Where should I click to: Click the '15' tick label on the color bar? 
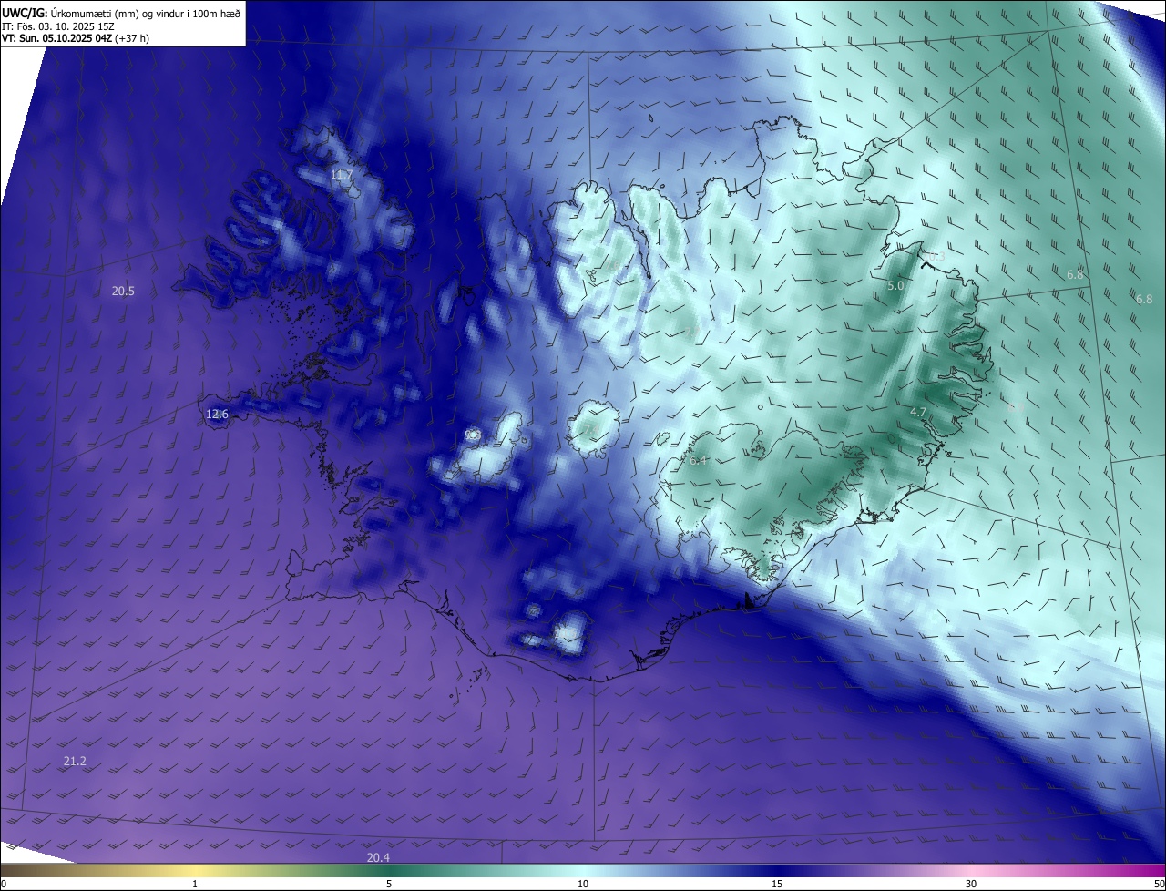coord(777,884)
